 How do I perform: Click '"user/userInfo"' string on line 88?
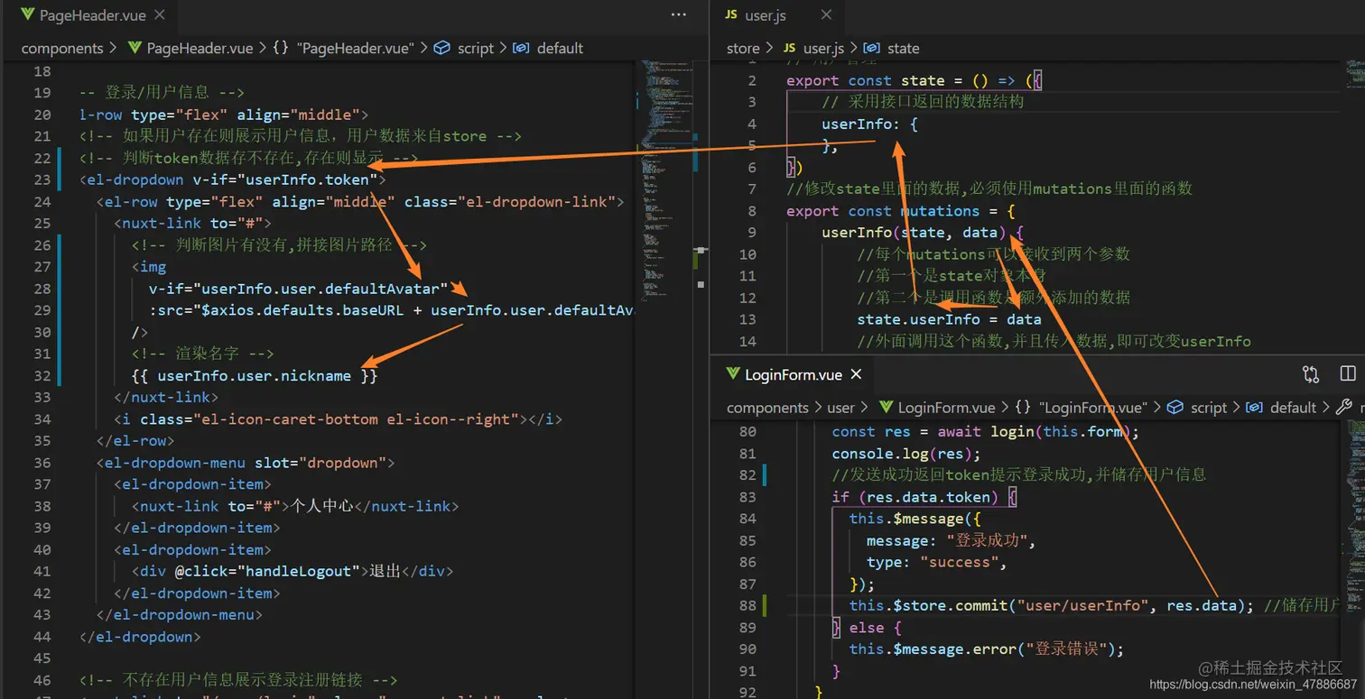(1082, 605)
